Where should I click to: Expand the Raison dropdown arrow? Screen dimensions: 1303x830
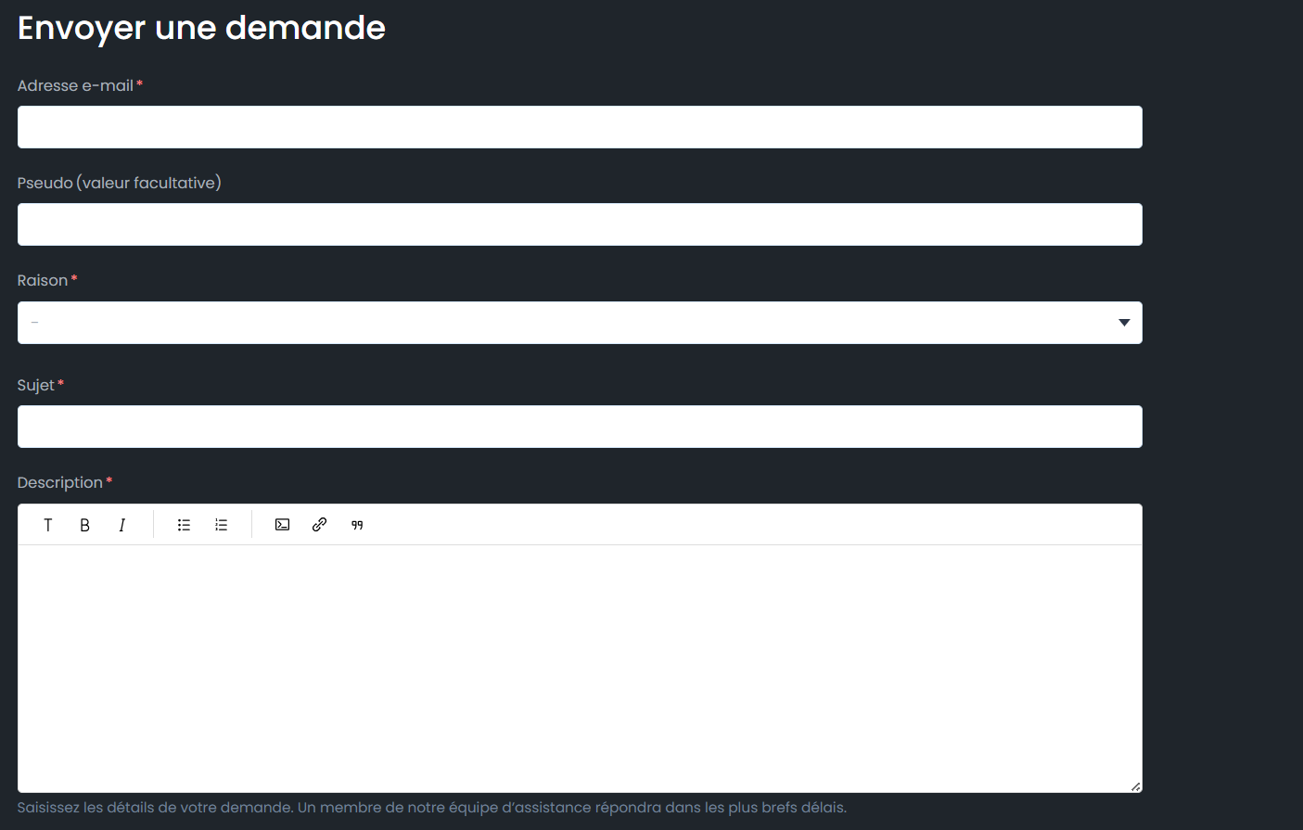click(1123, 323)
